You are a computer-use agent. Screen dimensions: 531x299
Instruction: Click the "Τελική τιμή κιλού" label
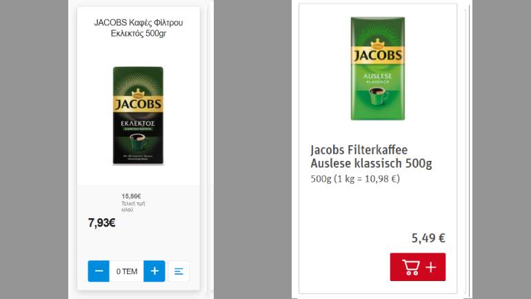pyautogui.click(x=133, y=206)
